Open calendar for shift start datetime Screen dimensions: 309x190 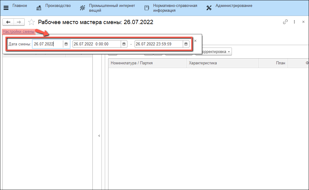pos(124,44)
